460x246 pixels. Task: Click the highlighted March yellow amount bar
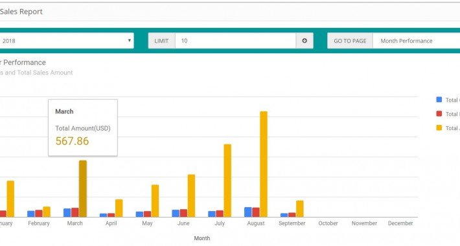coord(83,189)
